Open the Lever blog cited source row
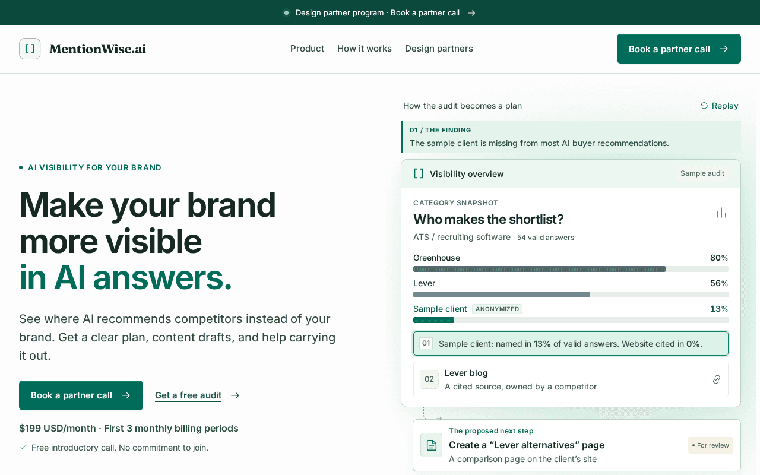760x475 pixels. coord(571,379)
